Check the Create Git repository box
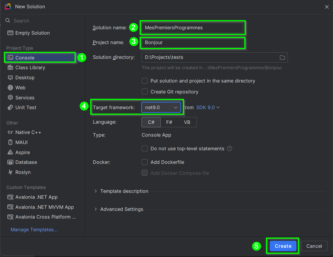This screenshot has height=257, width=333. coord(145,92)
